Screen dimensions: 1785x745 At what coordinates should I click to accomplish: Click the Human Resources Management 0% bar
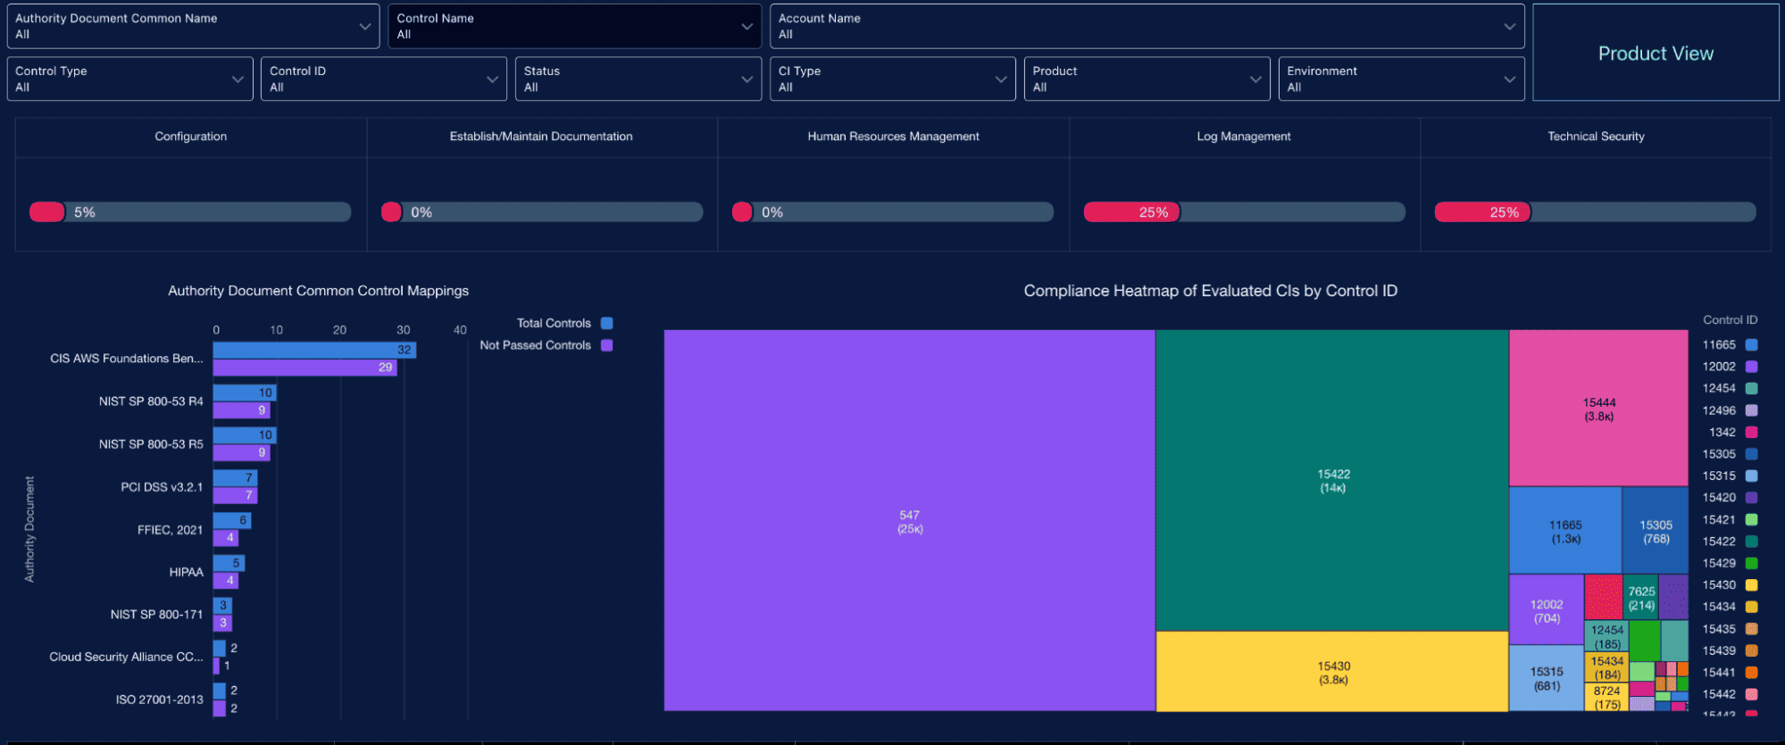click(x=893, y=212)
